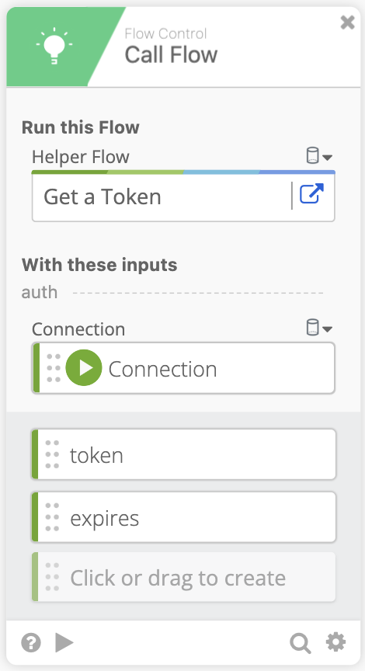Click the lightbulb Flow Control icon
The height and width of the screenshot is (671, 365).
click(x=54, y=46)
